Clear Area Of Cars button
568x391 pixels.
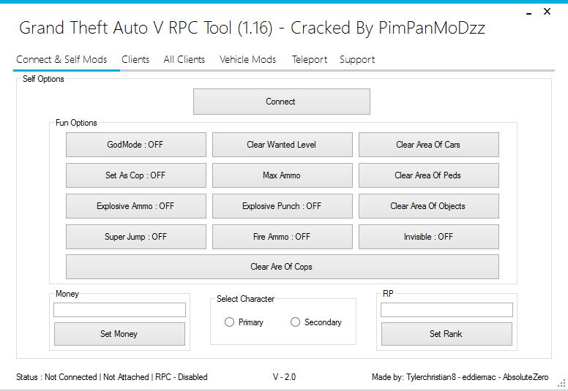tap(428, 145)
